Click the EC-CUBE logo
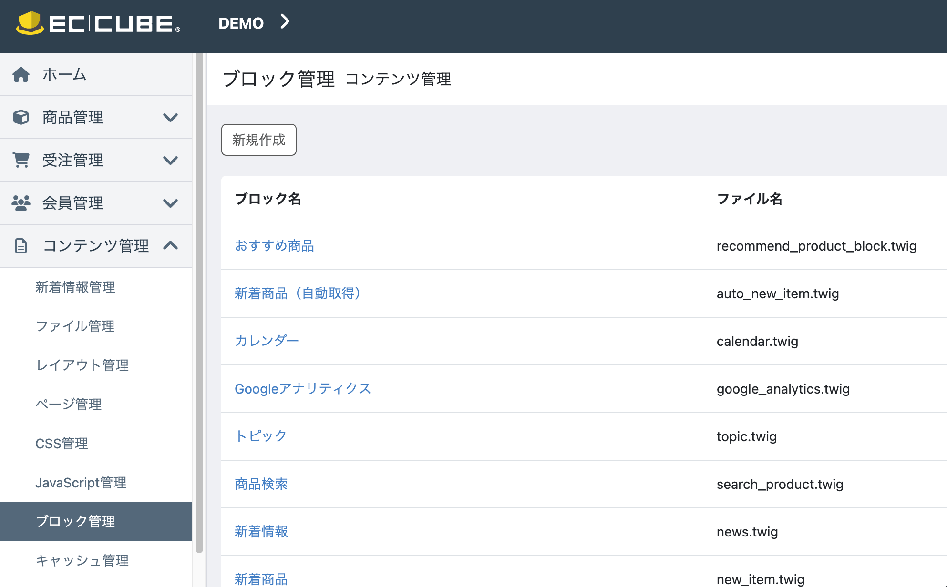Image resolution: width=947 pixels, height=587 pixels. pos(98,23)
